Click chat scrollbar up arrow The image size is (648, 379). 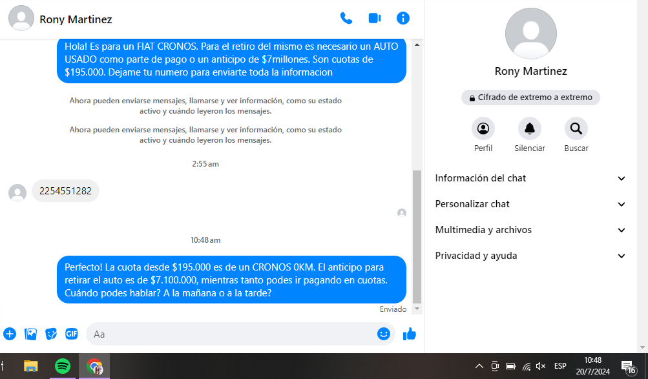pyautogui.click(x=417, y=44)
